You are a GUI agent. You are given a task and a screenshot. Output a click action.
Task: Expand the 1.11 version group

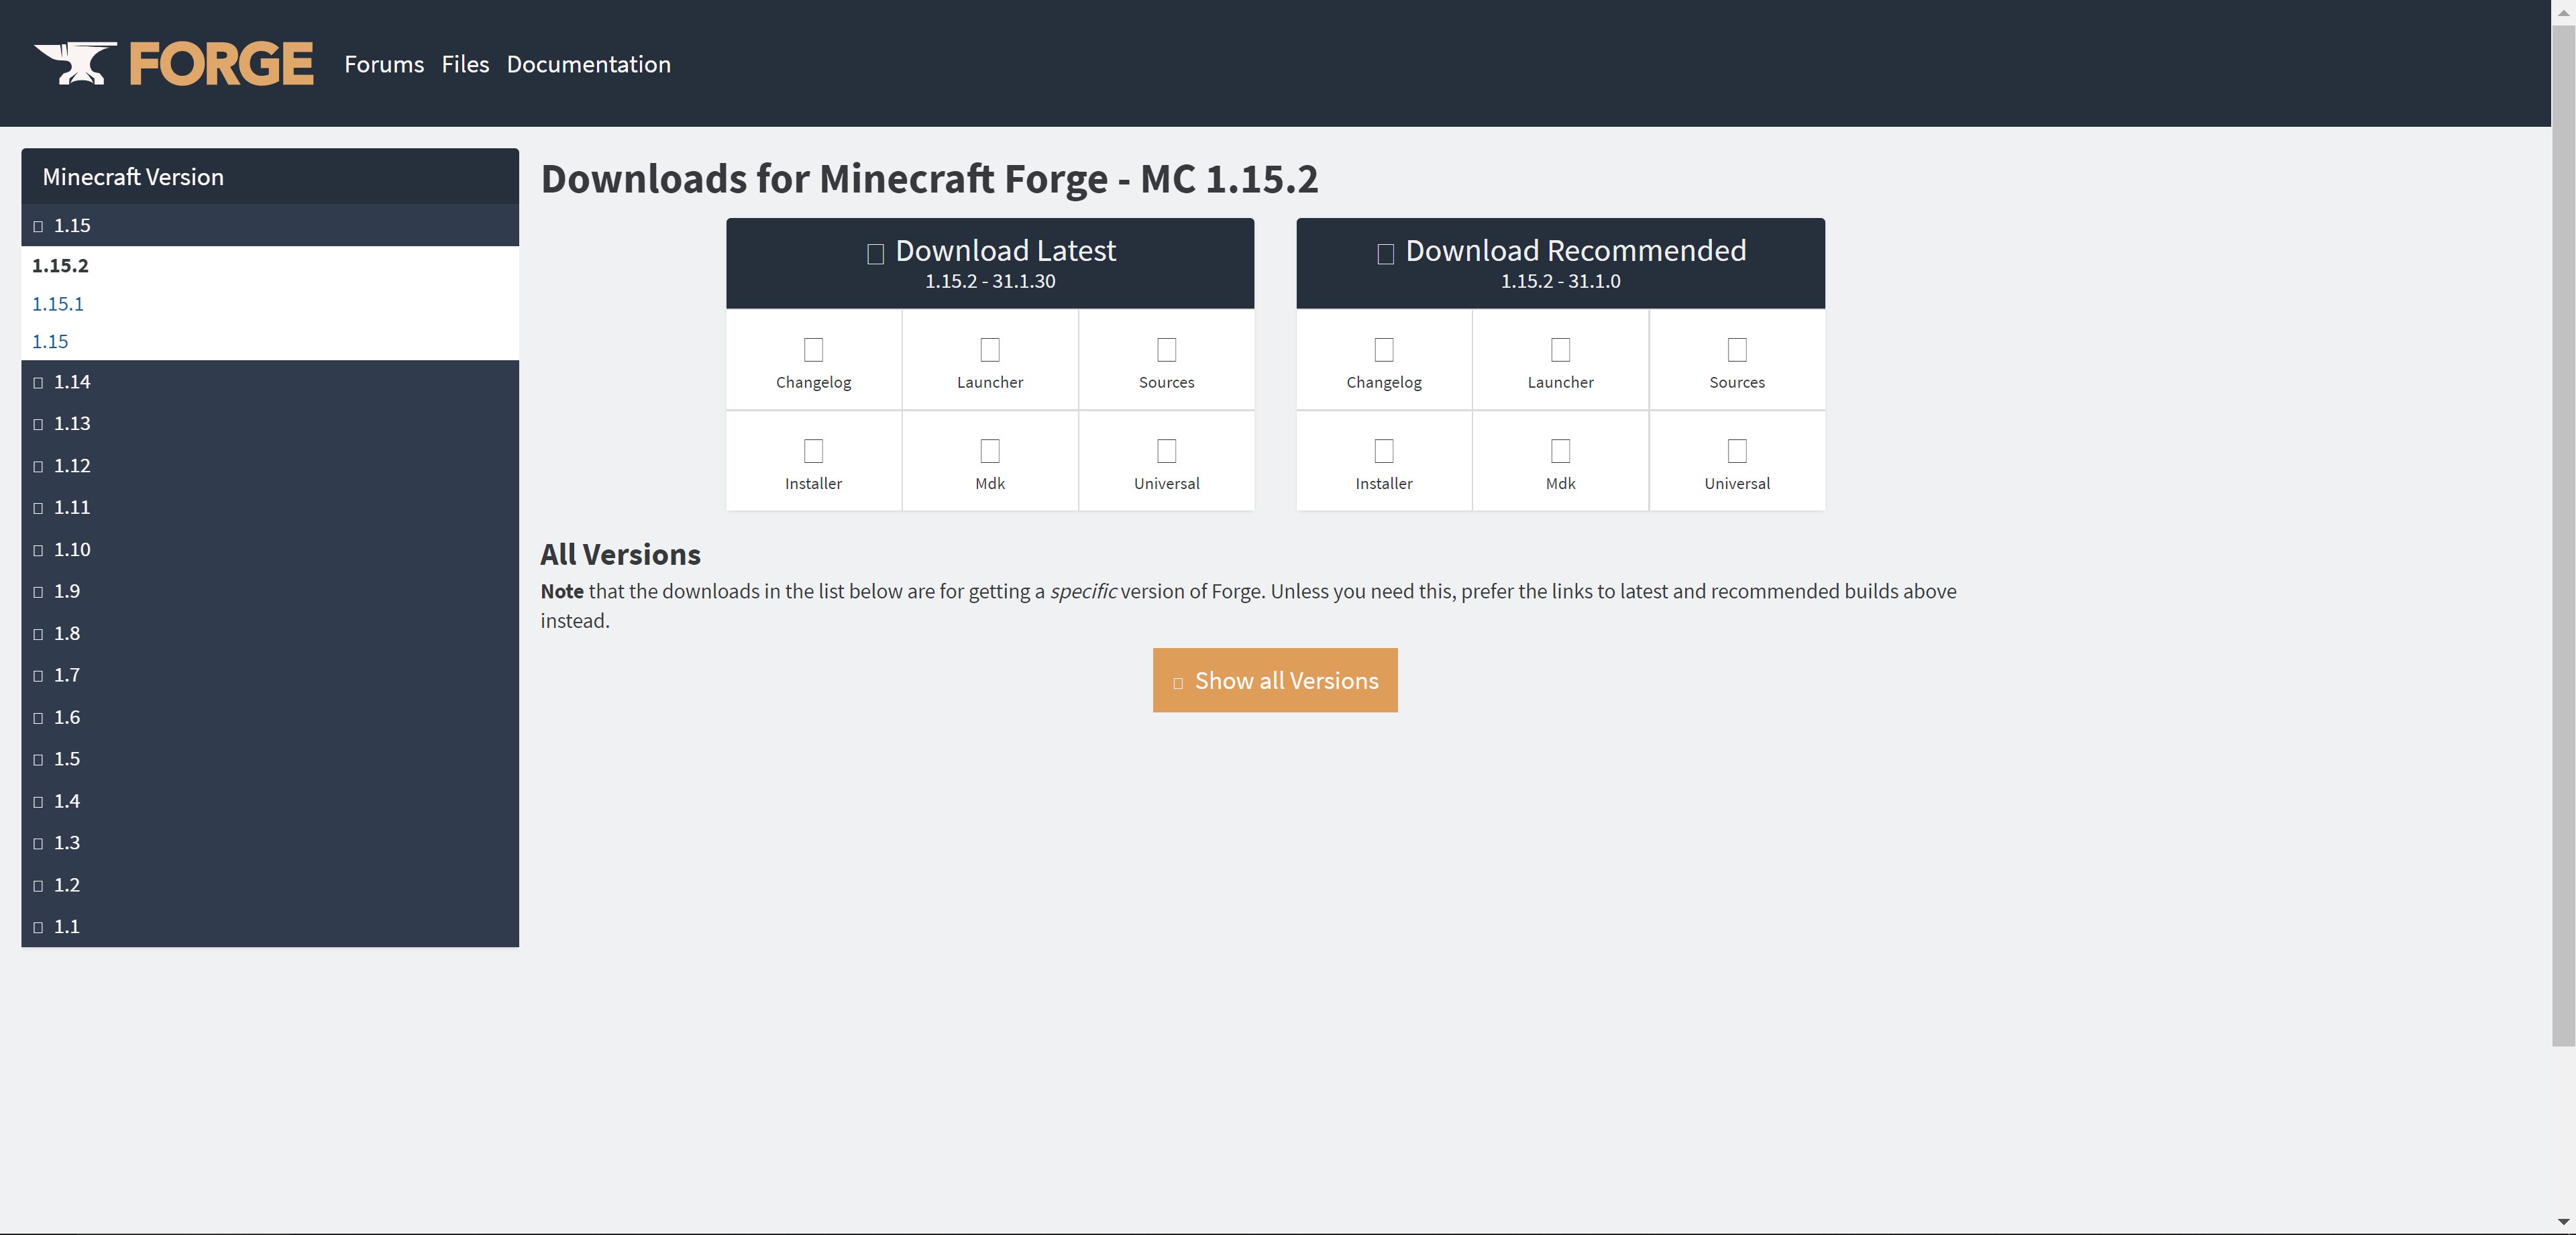click(270, 507)
